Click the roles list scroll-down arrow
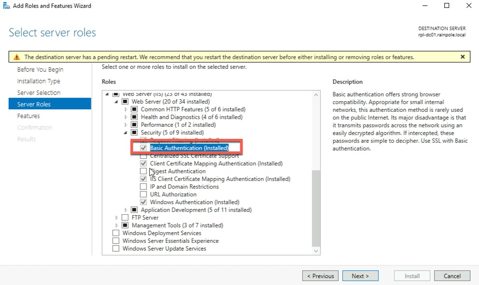 click(x=316, y=251)
